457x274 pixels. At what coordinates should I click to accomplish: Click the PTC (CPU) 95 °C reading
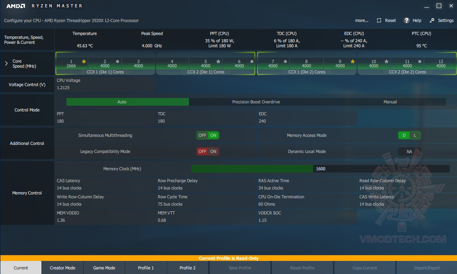pyautogui.click(x=421, y=46)
